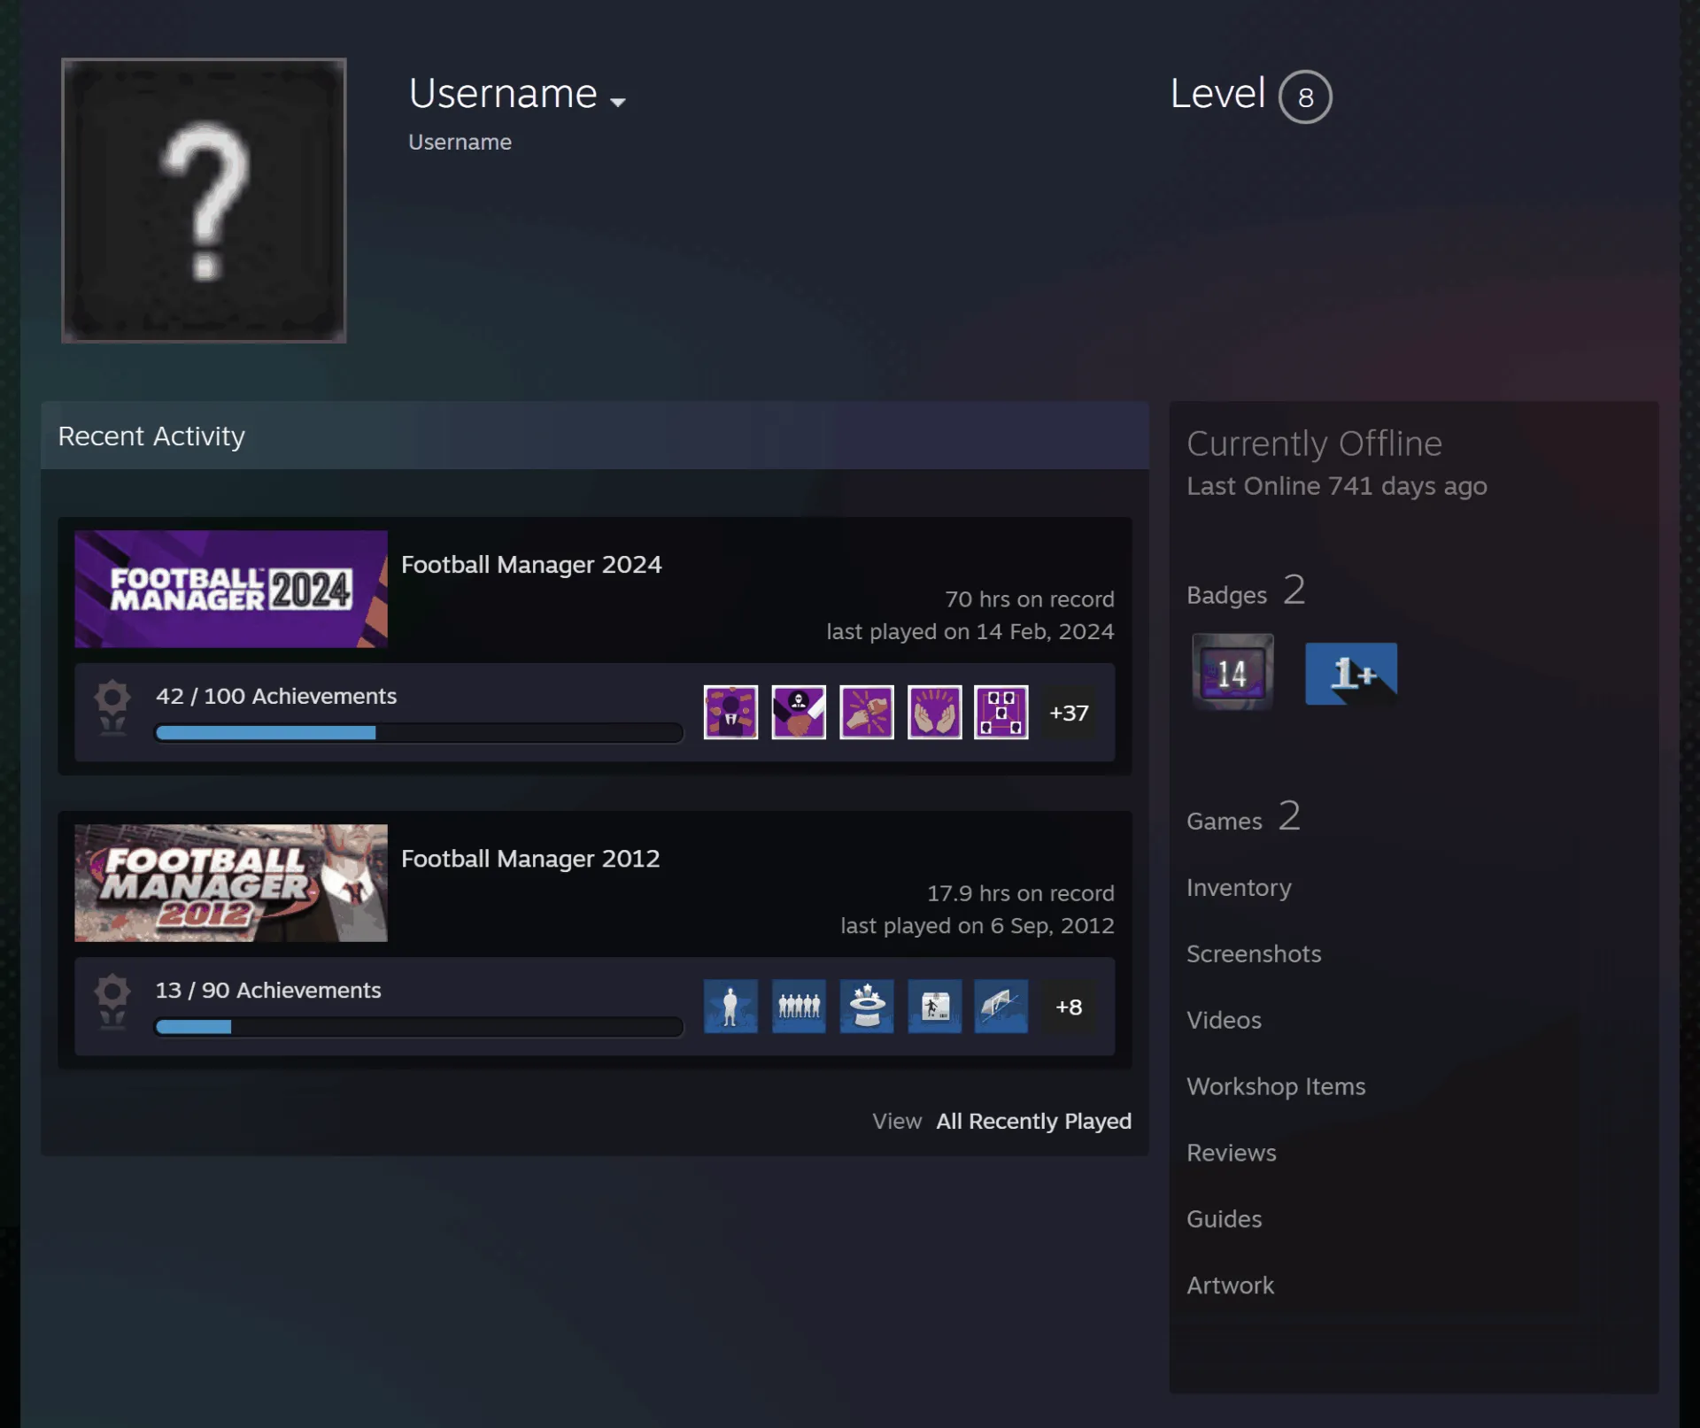This screenshot has height=1428, width=1700.
Task: Click the FM 2024 achievement progress bar
Action: pyautogui.click(x=419, y=733)
